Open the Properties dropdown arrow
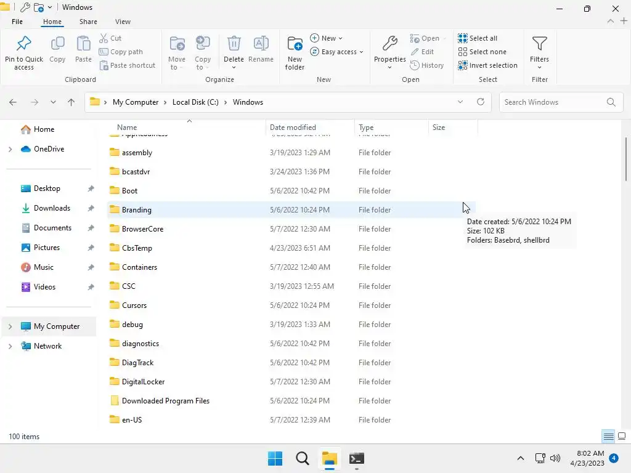 coord(389,68)
